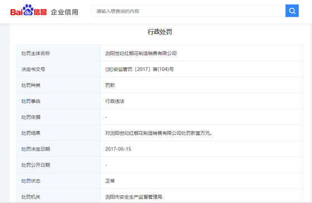The image size is (312, 203).
Task: Select the label 处罚事由
Action: (31, 101)
